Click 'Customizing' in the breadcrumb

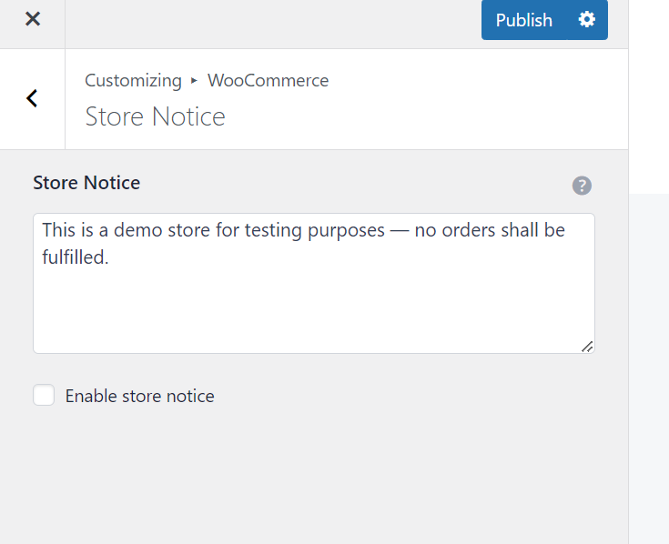point(133,80)
